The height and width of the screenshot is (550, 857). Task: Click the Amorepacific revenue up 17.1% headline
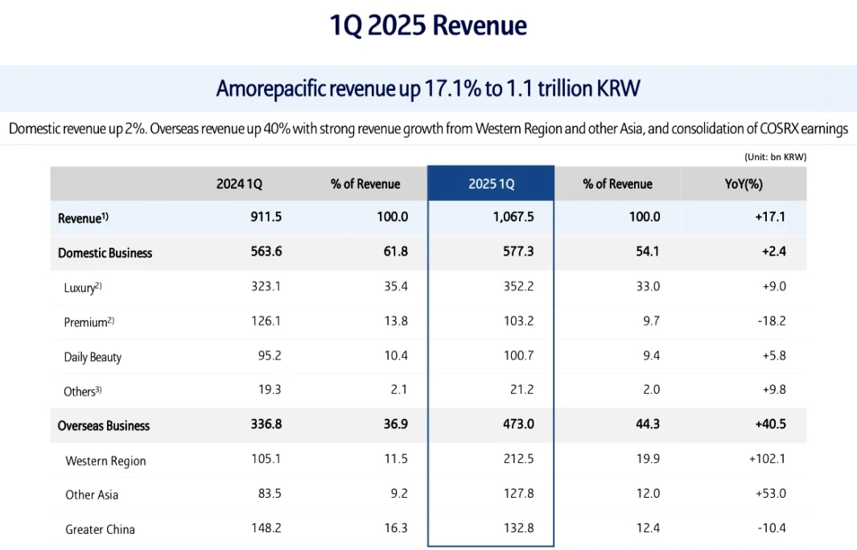pyautogui.click(x=428, y=88)
